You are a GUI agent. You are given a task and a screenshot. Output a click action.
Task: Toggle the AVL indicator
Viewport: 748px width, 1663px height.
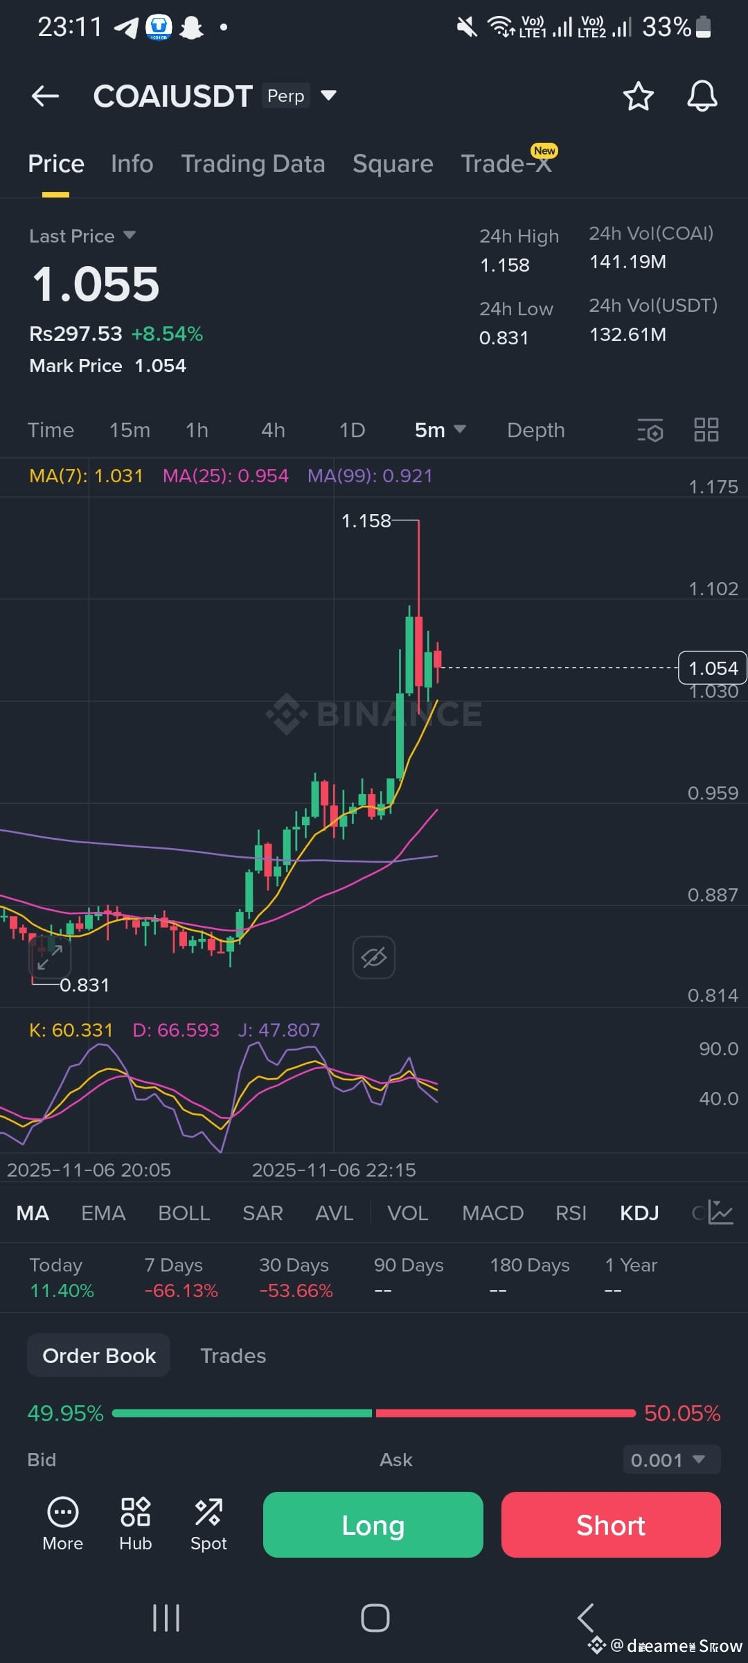pos(334,1213)
